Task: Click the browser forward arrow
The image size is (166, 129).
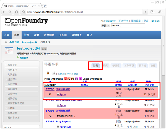Action: [x=10, y=12]
